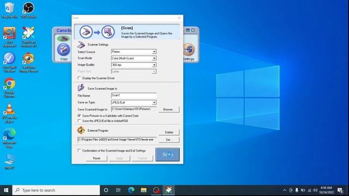
Task: Open VLC media player desktop shortcut
Action: 9,113
